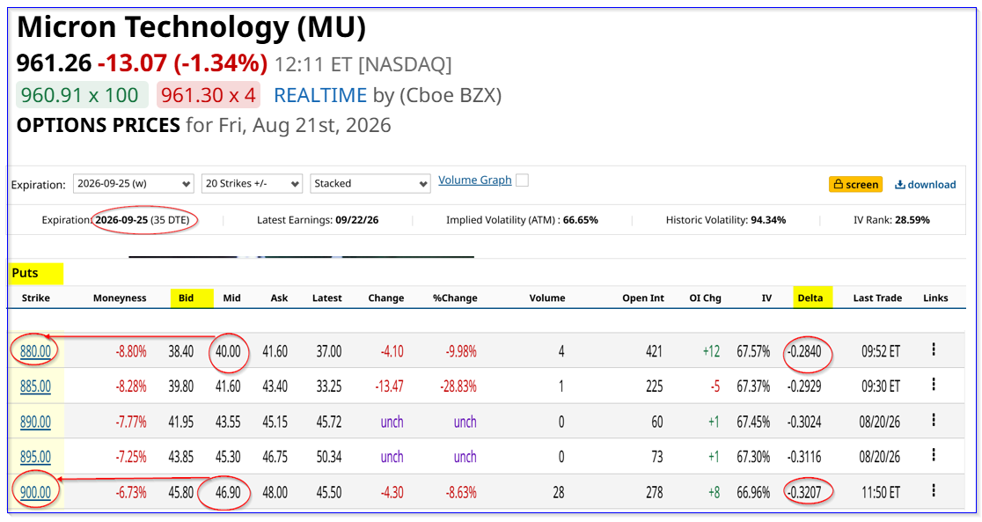The width and height of the screenshot is (982, 522).
Task: Download the options data
Action: (x=925, y=184)
